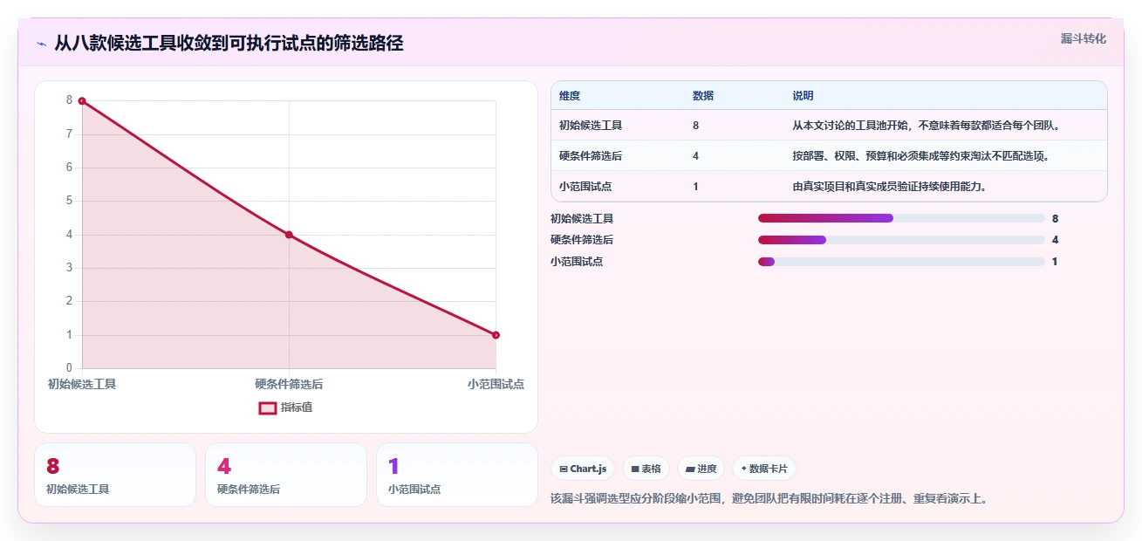Click the x-axis label 初始候选工具
Screen dimensions: 1142x541
82,384
